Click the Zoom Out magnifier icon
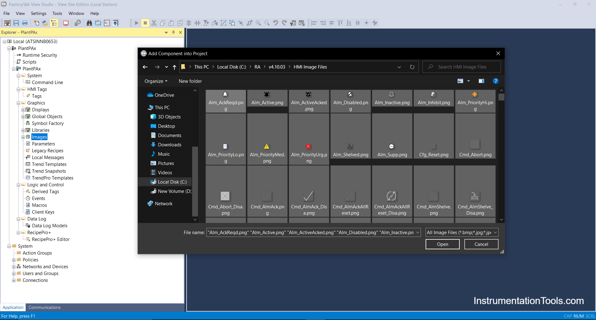The height and width of the screenshot is (320, 596). point(267,23)
